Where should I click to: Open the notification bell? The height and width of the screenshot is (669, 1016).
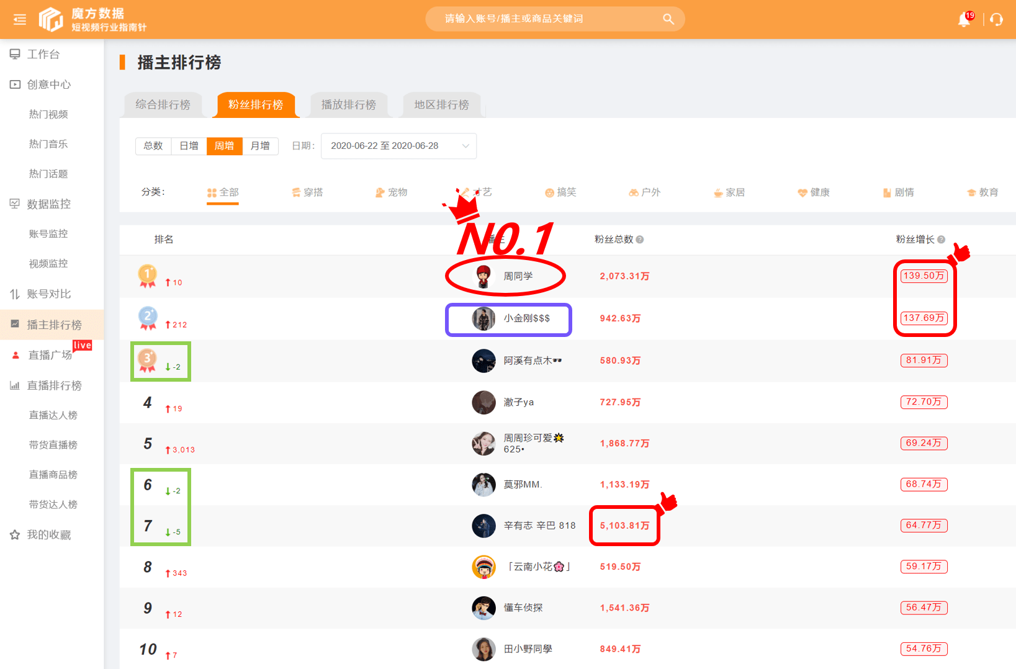pyautogui.click(x=964, y=20)
